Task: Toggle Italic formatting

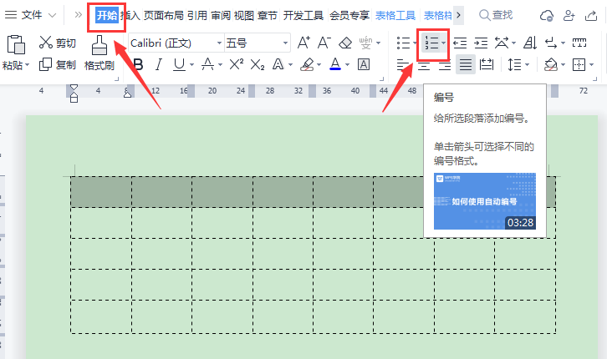Action: click(158, 64)
